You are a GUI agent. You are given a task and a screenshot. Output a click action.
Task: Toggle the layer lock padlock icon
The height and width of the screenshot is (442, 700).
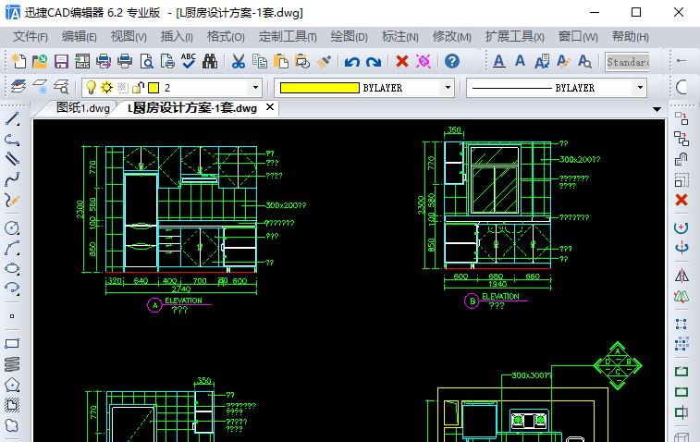coord(138,88)
